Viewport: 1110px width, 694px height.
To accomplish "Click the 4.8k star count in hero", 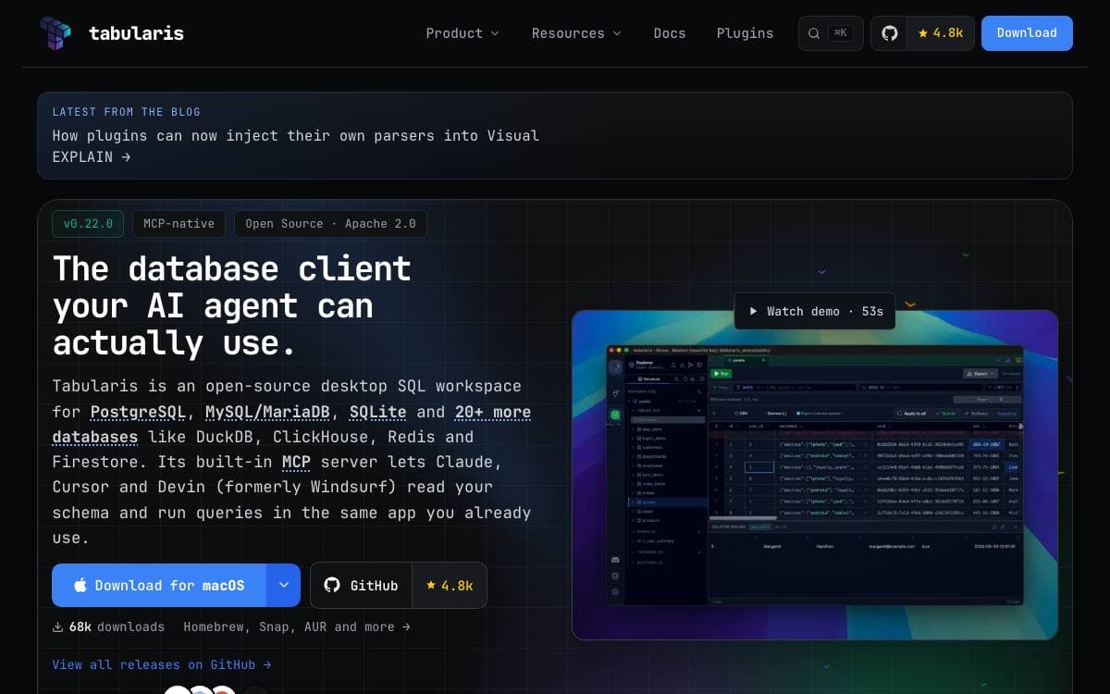I will point(450,586).
